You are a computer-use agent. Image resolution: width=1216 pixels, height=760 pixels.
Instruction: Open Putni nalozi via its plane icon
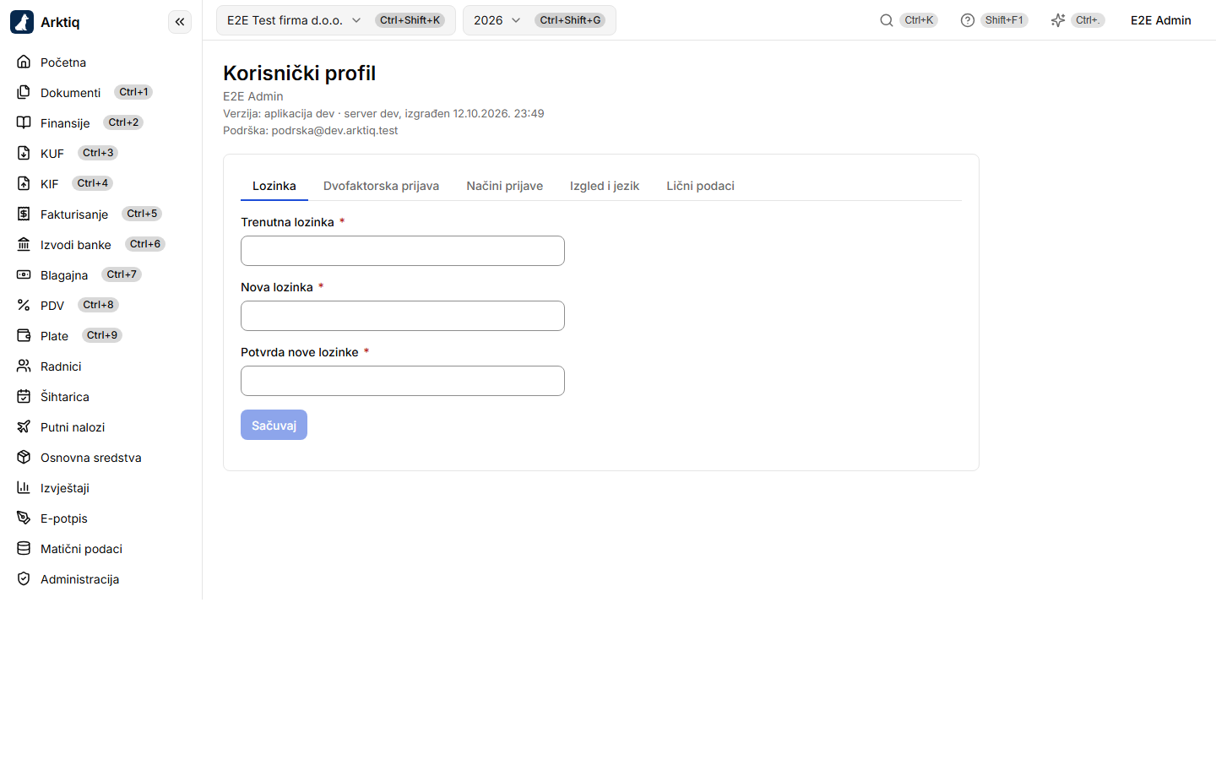[x=24, y=426]
